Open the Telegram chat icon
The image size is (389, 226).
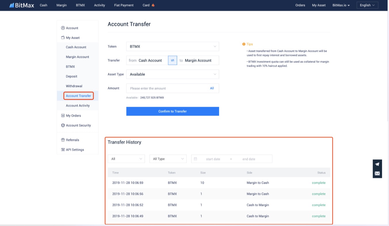(x=377, y=164)
